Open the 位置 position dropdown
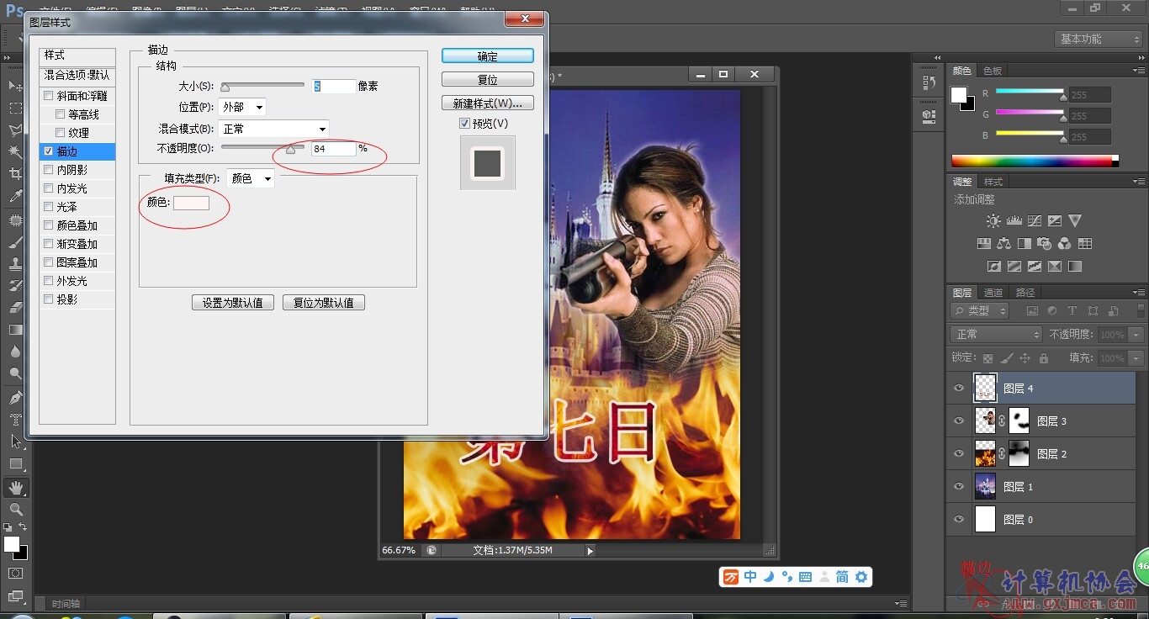Image resolution: width=1149 pixels, height=619 pixels. pyautogui.click(x=242, y=108)
